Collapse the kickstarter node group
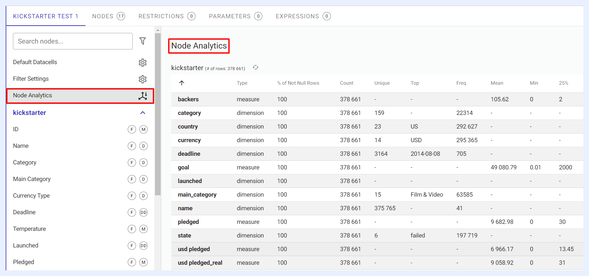 (143, 113)
